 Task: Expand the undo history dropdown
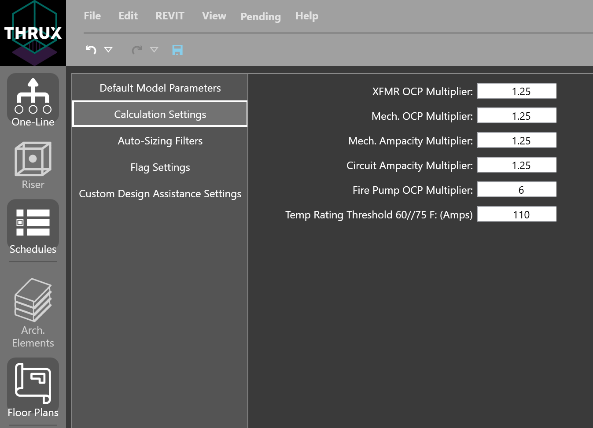tap(108, 50)
